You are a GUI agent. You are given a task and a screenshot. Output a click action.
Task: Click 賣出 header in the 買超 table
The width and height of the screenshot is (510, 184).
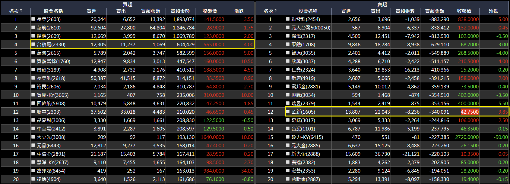[x=121, y=11]
